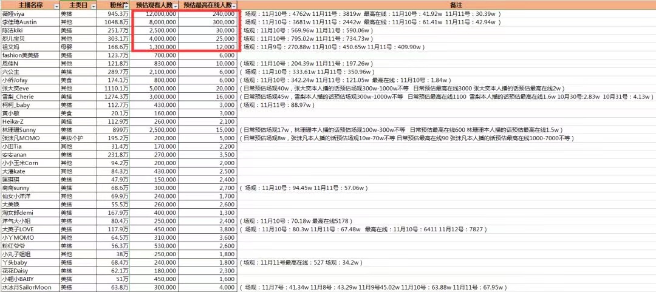Select the 大英子LOVE name cell
This screenshot has height=292, width=656.
30,229
